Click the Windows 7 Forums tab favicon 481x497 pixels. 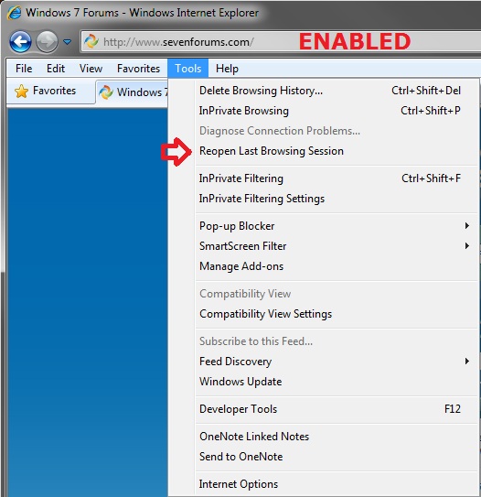point(106,92)
